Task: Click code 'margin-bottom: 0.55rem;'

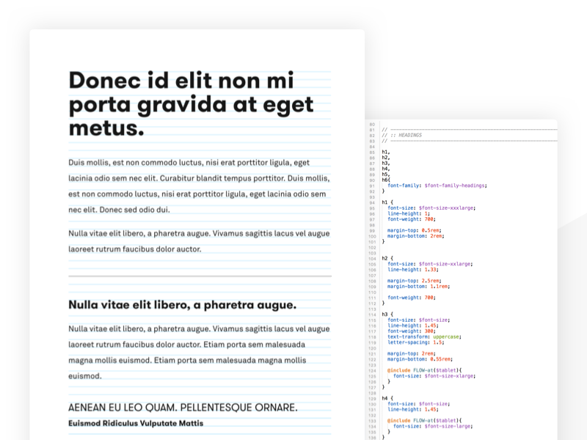Action: tap(420, 359)
